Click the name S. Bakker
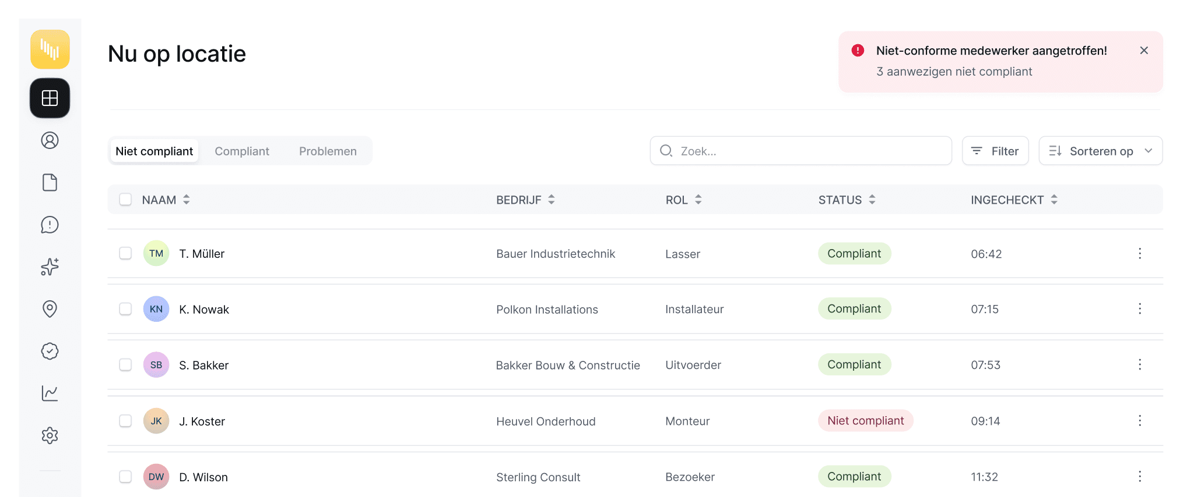This screenshot has width=1194, height=497. (x=203, y=365)
